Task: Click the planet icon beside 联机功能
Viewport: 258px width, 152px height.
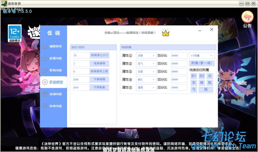Action: [x=45, y=70]
